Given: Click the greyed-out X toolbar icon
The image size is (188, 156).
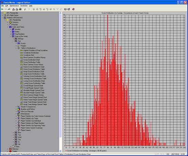Looking at the screenshot, I should click(29, 9).
